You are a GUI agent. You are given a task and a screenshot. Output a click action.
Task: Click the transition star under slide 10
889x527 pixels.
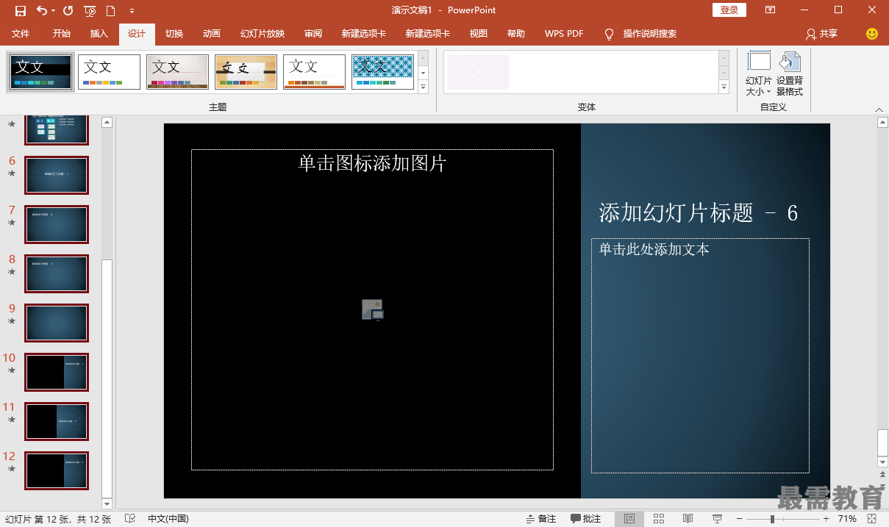tap(12, 370)
